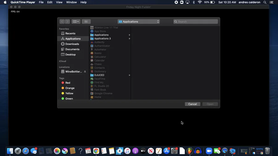
Task: Open Photos from the dock
Action: tap(57, 151)
